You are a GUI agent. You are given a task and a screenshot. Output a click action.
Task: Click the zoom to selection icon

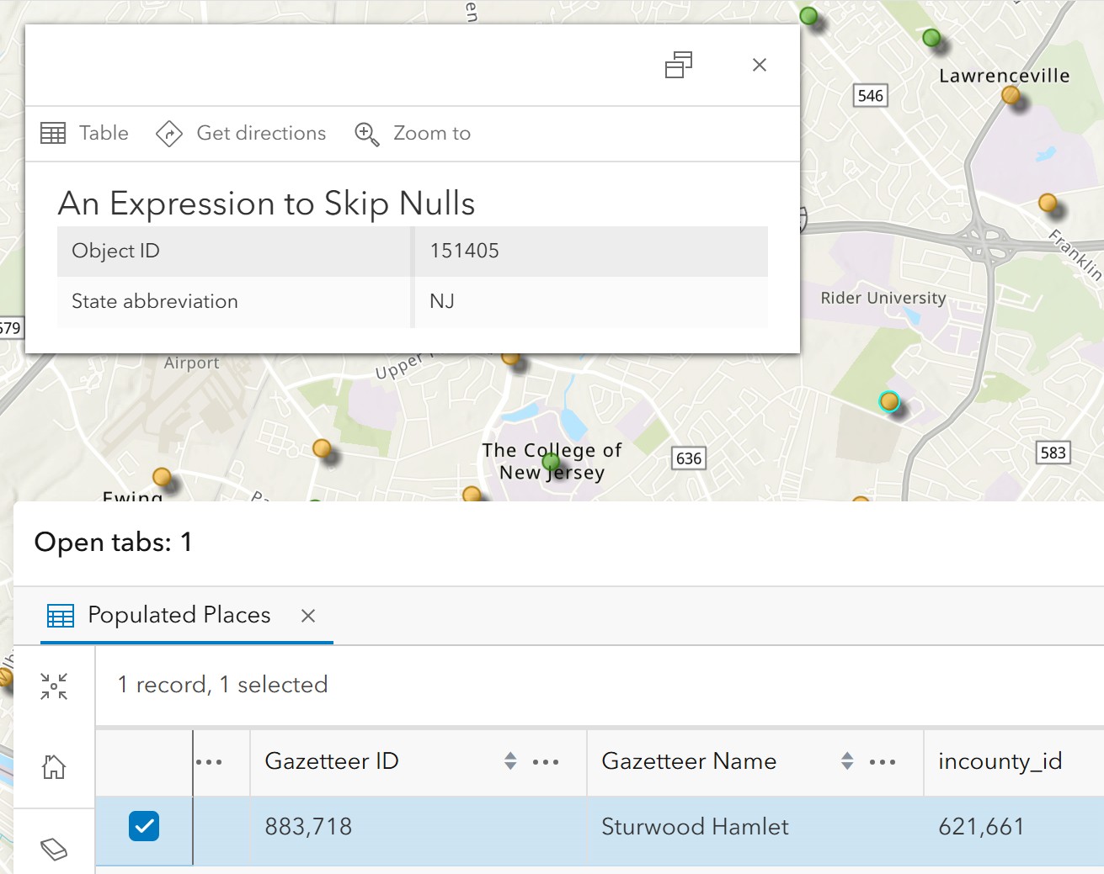coord(54,686)
